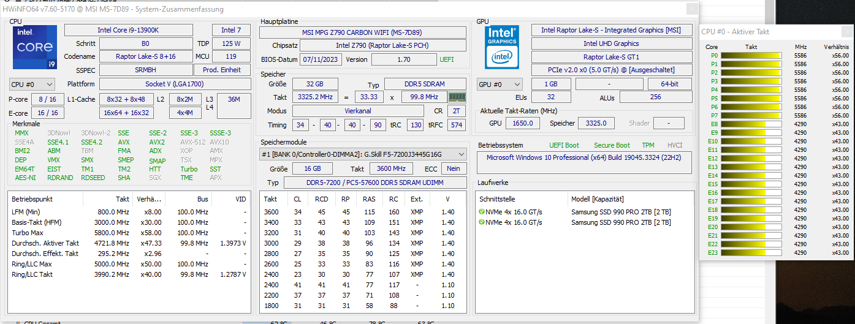The height and width of the screenshot is (324, 855).
Task: Click the BIOS-Datum 07/11/2023 field
Action: tap(321, 59)
